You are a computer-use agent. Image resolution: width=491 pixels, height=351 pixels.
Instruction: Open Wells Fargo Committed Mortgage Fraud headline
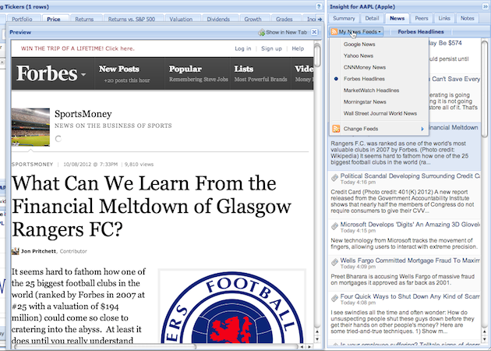pos(410,261)
